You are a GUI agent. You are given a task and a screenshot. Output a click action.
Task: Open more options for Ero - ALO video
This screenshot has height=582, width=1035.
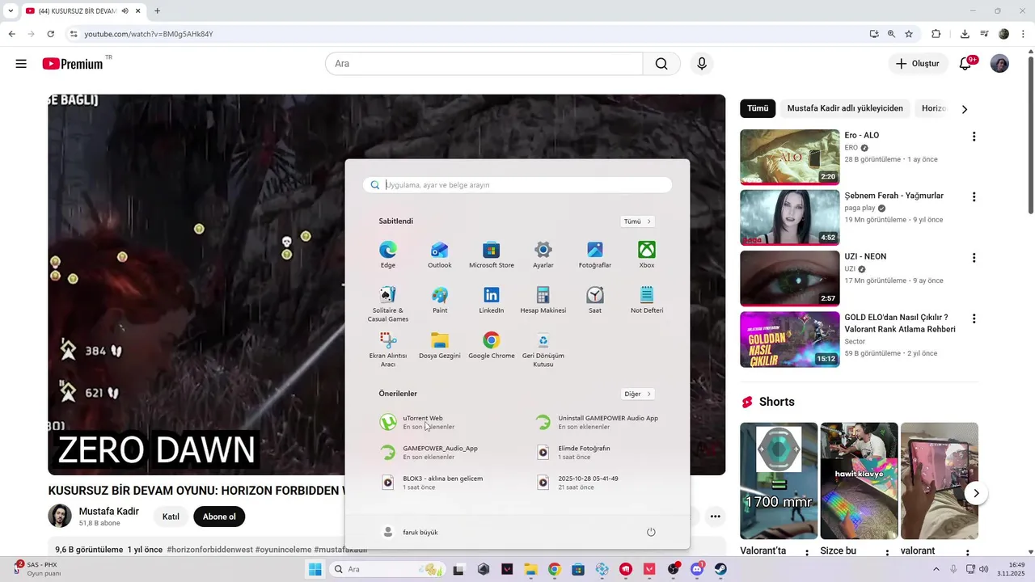974,137
